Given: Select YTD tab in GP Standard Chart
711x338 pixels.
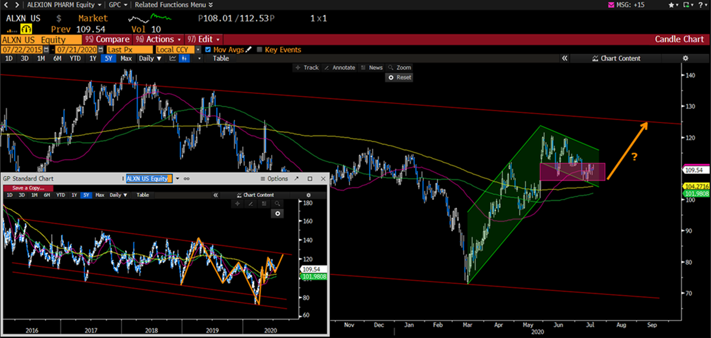Looking at the screenshot, I should click(61, 195).
